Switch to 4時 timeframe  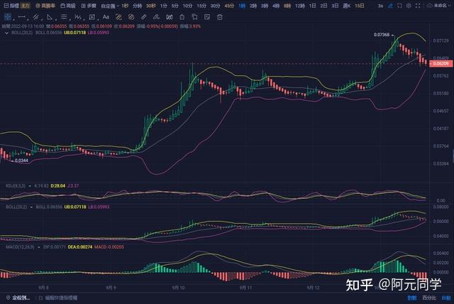[x=276, y=6]
